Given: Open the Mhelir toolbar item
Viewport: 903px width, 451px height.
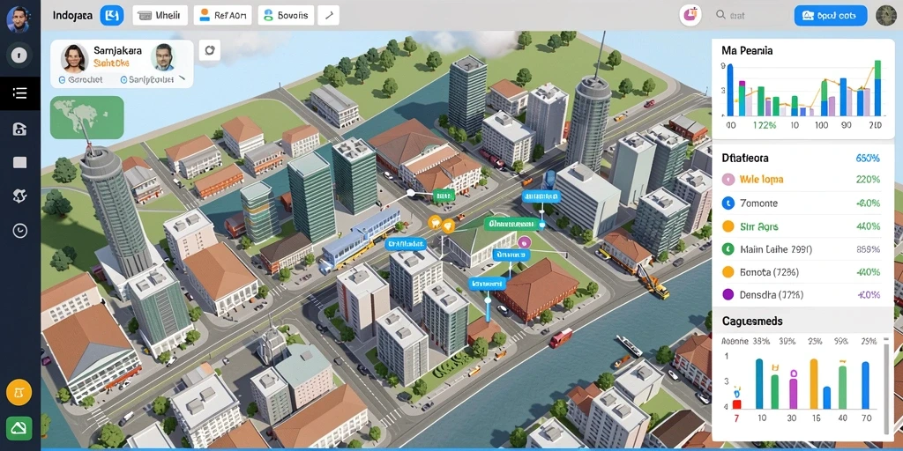Looking at the screenshot, I should coord(160,16).
